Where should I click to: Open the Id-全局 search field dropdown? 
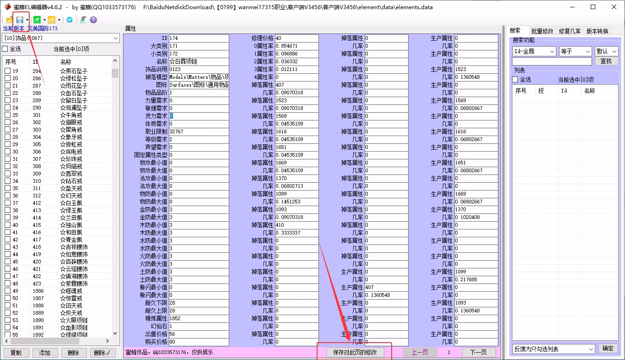pos(551,51)
